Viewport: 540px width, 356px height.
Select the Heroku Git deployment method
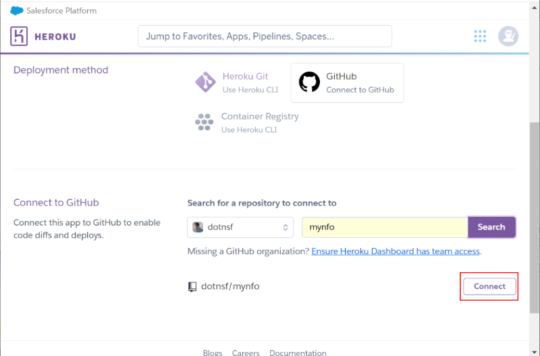(237, 82)
